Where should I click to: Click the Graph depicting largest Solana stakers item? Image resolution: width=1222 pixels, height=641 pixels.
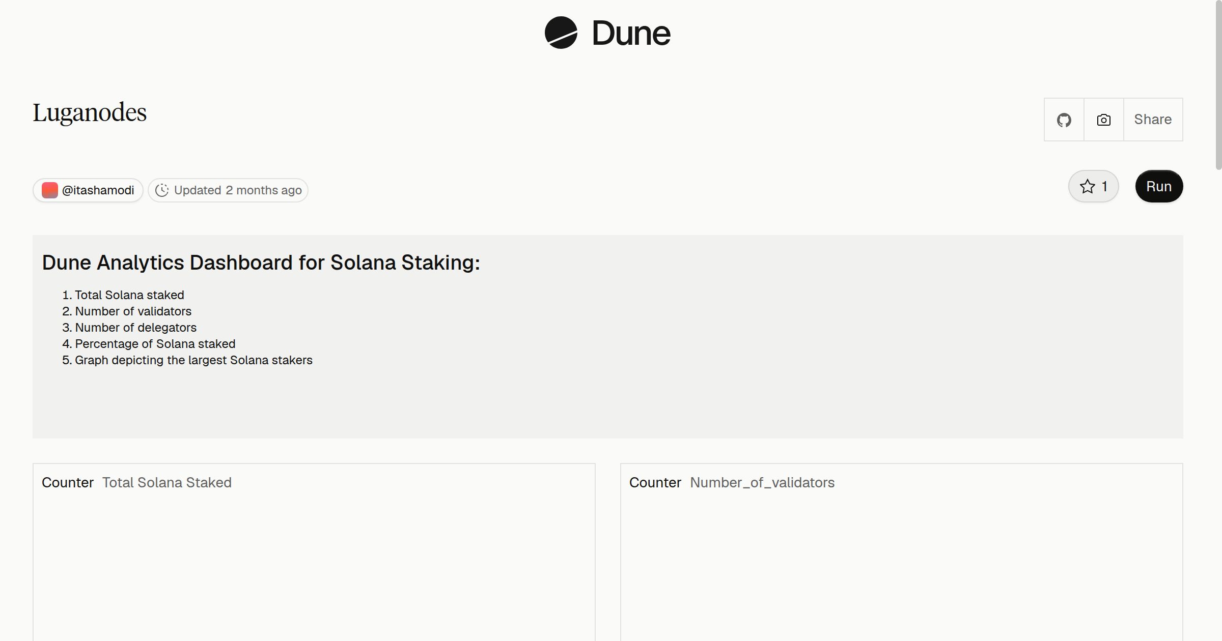pos(193,360)
